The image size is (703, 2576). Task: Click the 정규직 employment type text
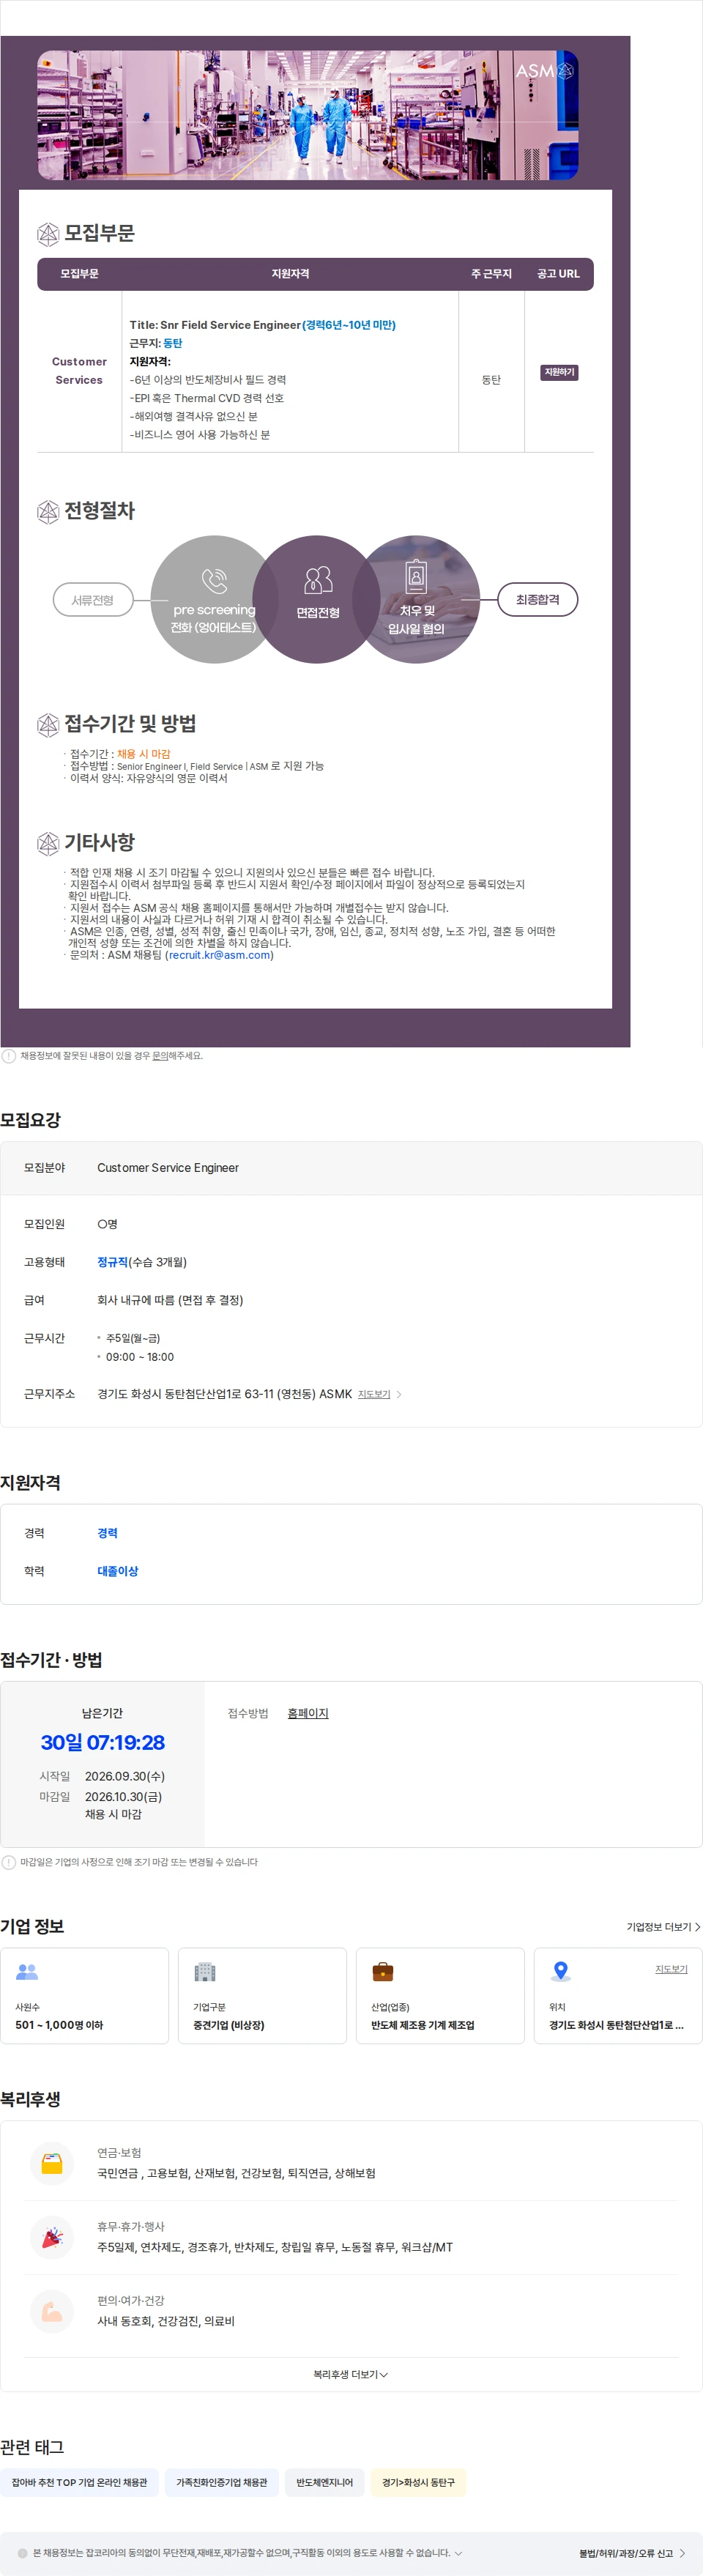[113, 1262]
